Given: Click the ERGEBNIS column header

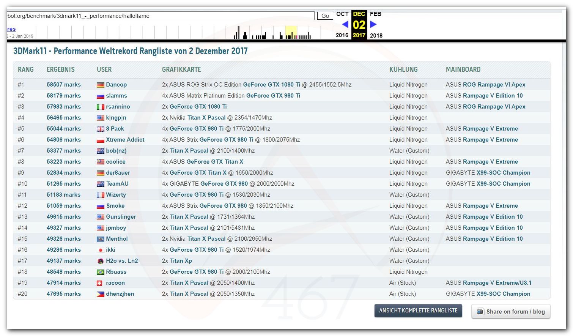Looking at the screenshot, I should click(61, 69).
